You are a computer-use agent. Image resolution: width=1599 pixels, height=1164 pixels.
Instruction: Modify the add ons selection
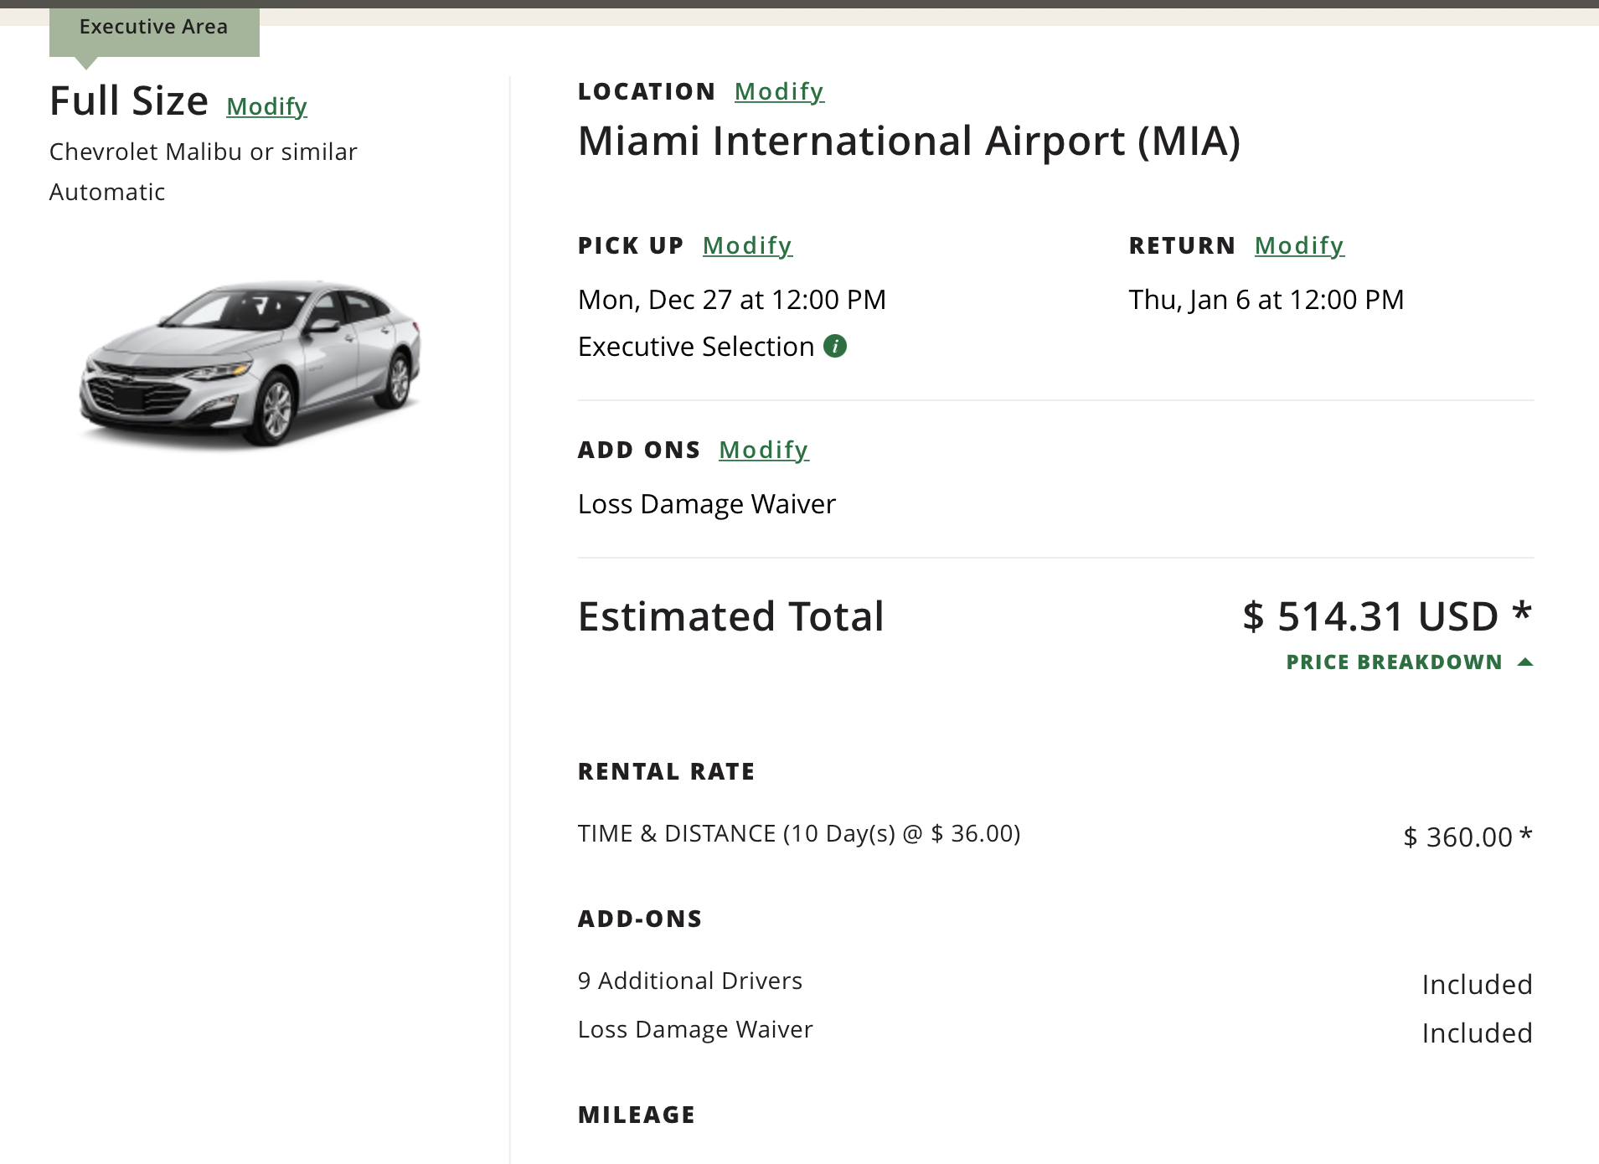coord(763,450)
